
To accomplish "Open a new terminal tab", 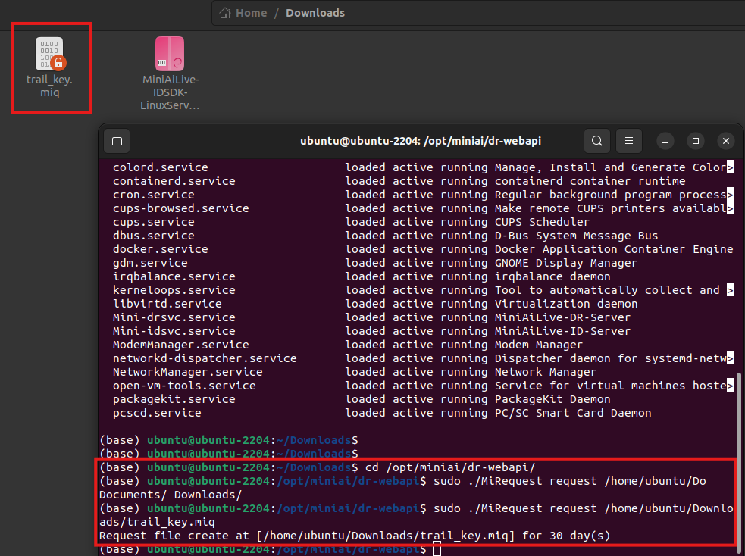I will point(117,141).
